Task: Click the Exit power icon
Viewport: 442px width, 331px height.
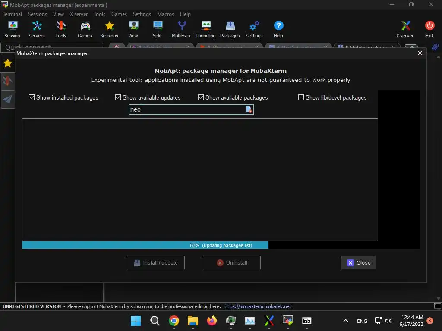Action: (429, 29)
